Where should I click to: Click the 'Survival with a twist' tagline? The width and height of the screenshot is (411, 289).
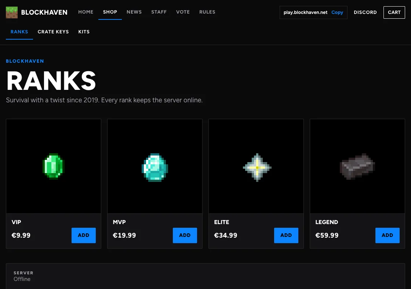coord(104,100)
